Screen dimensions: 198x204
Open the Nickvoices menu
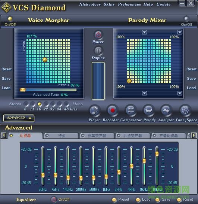pyautogui.click(x=90, y=4)
